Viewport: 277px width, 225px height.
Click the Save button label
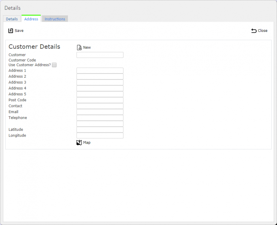(19, 30)
